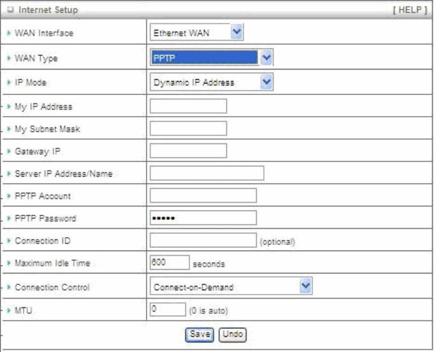Click the Internet Setup header icon

coord(11,10)
